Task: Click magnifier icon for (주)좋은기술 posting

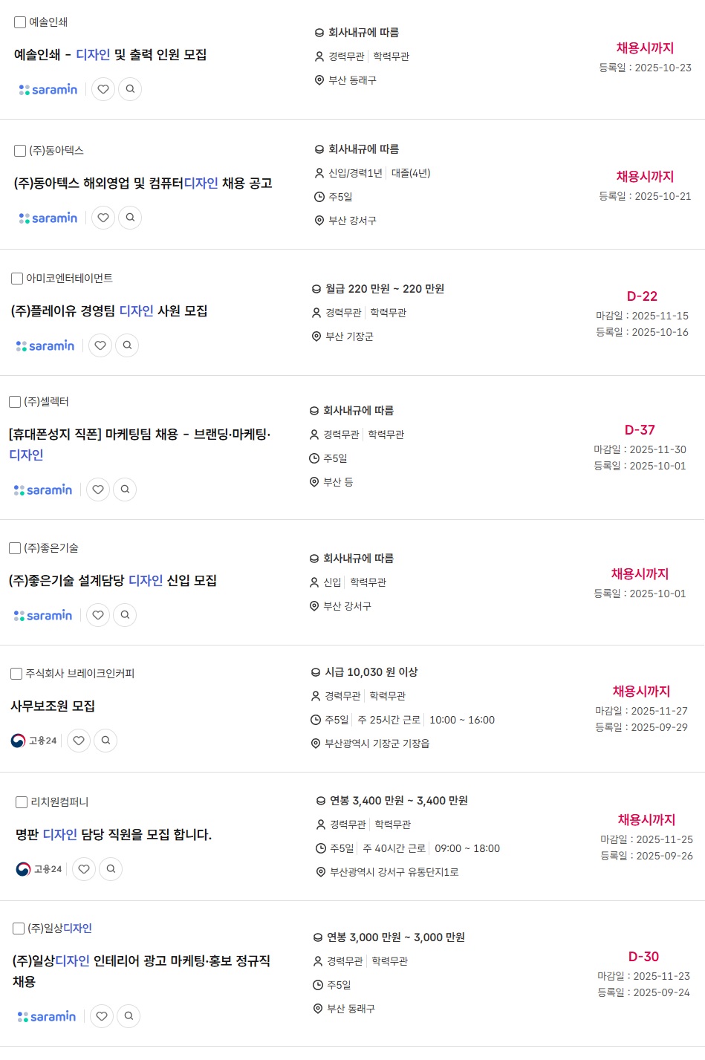Action: pyautogui.click(x=125, y=615)
